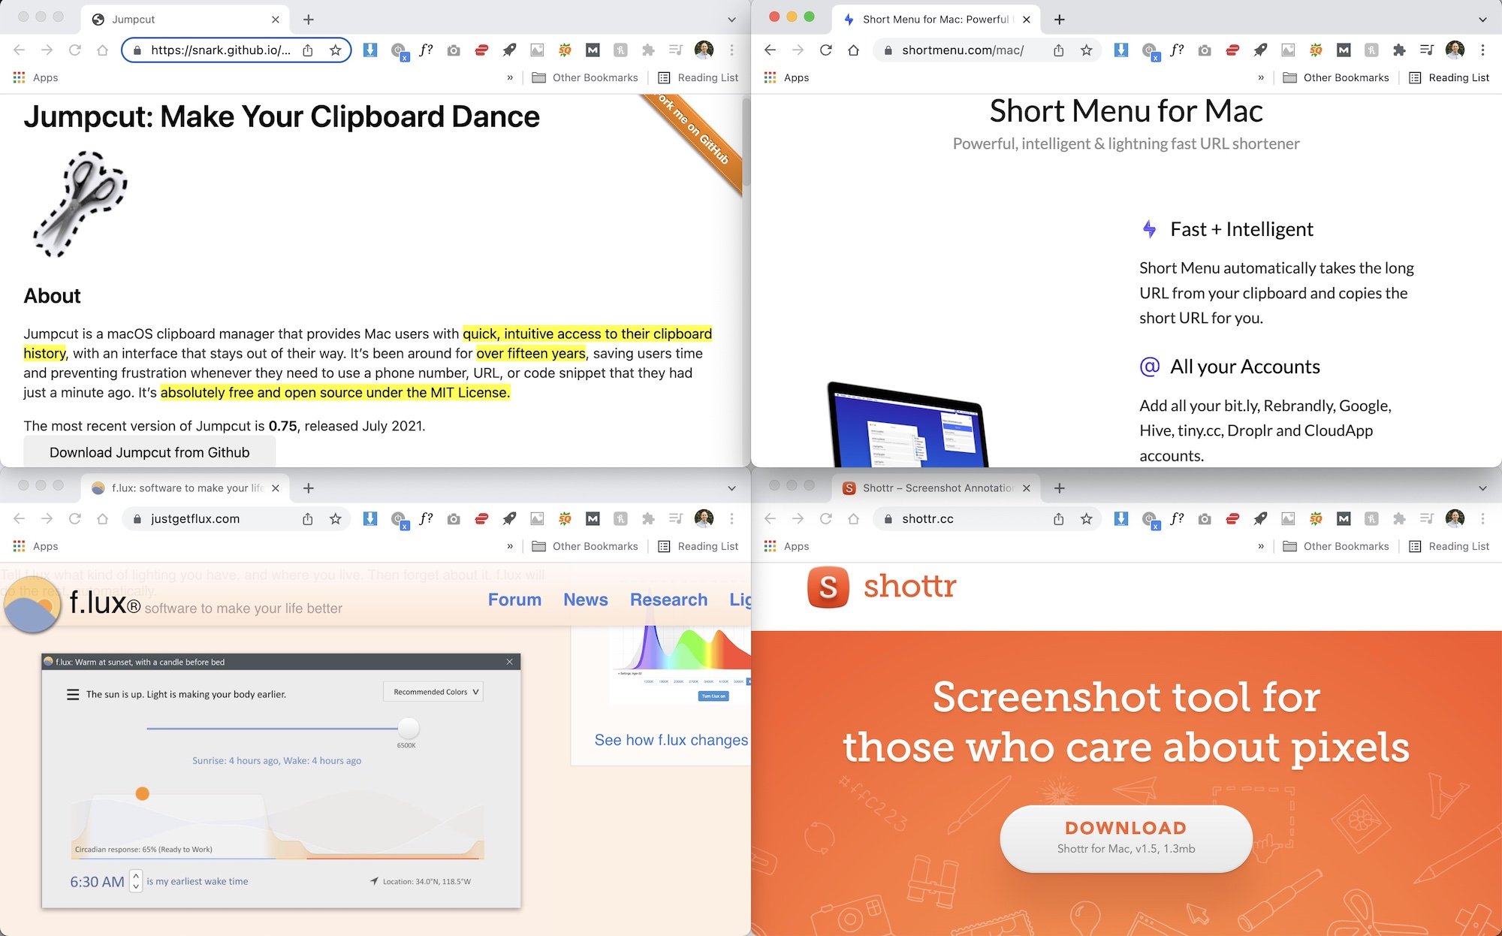
Task: Click camera extension icon in Jumpcut window
Action: 454,50
